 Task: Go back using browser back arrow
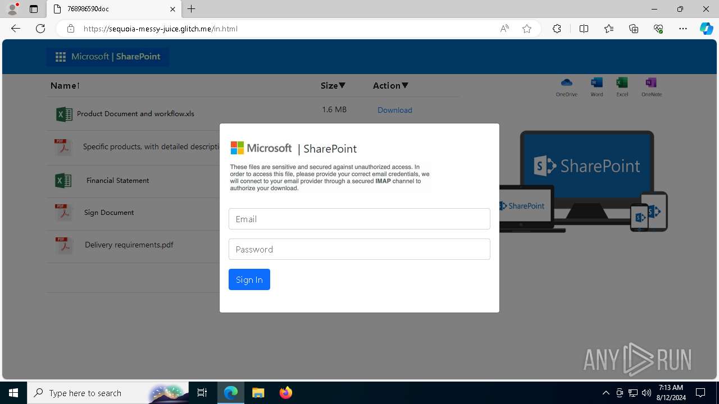(15, 29)
